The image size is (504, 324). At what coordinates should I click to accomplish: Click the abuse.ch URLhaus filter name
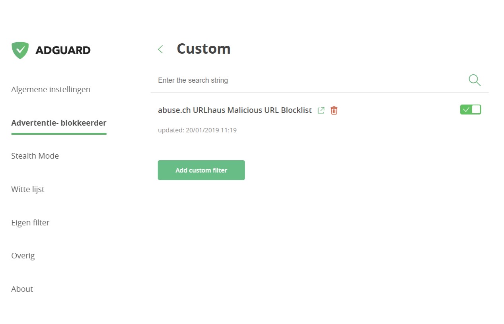235,110
